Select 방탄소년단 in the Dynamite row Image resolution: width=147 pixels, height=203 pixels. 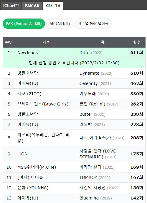46,73
